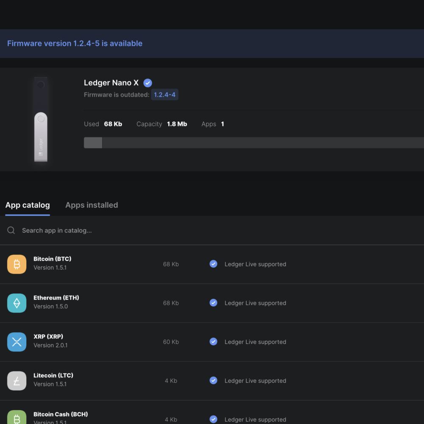Click the Litecoin (LTC) app icon

coord(17,381)
